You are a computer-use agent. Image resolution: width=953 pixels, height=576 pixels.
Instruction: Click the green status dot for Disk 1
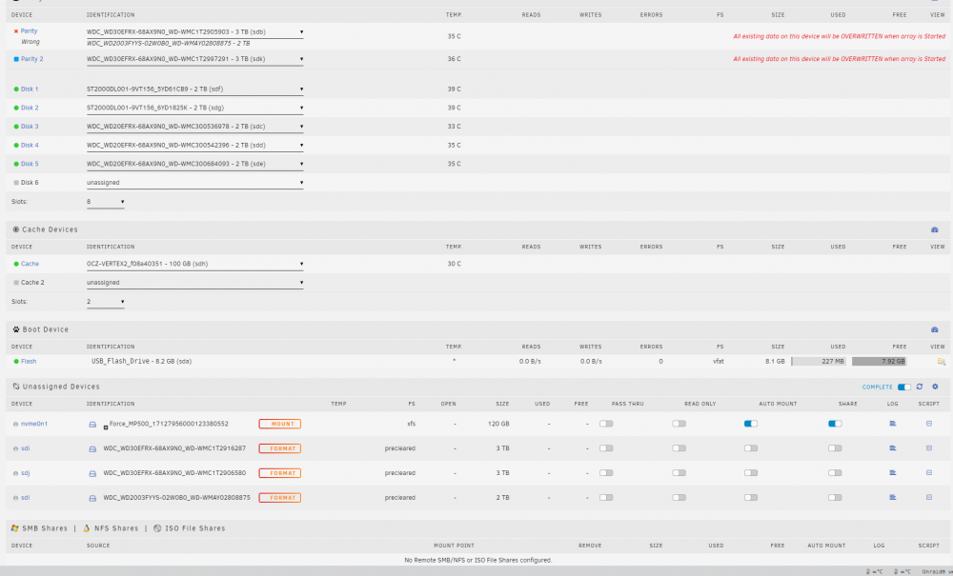pyautogui.click(x=16, y=89)
